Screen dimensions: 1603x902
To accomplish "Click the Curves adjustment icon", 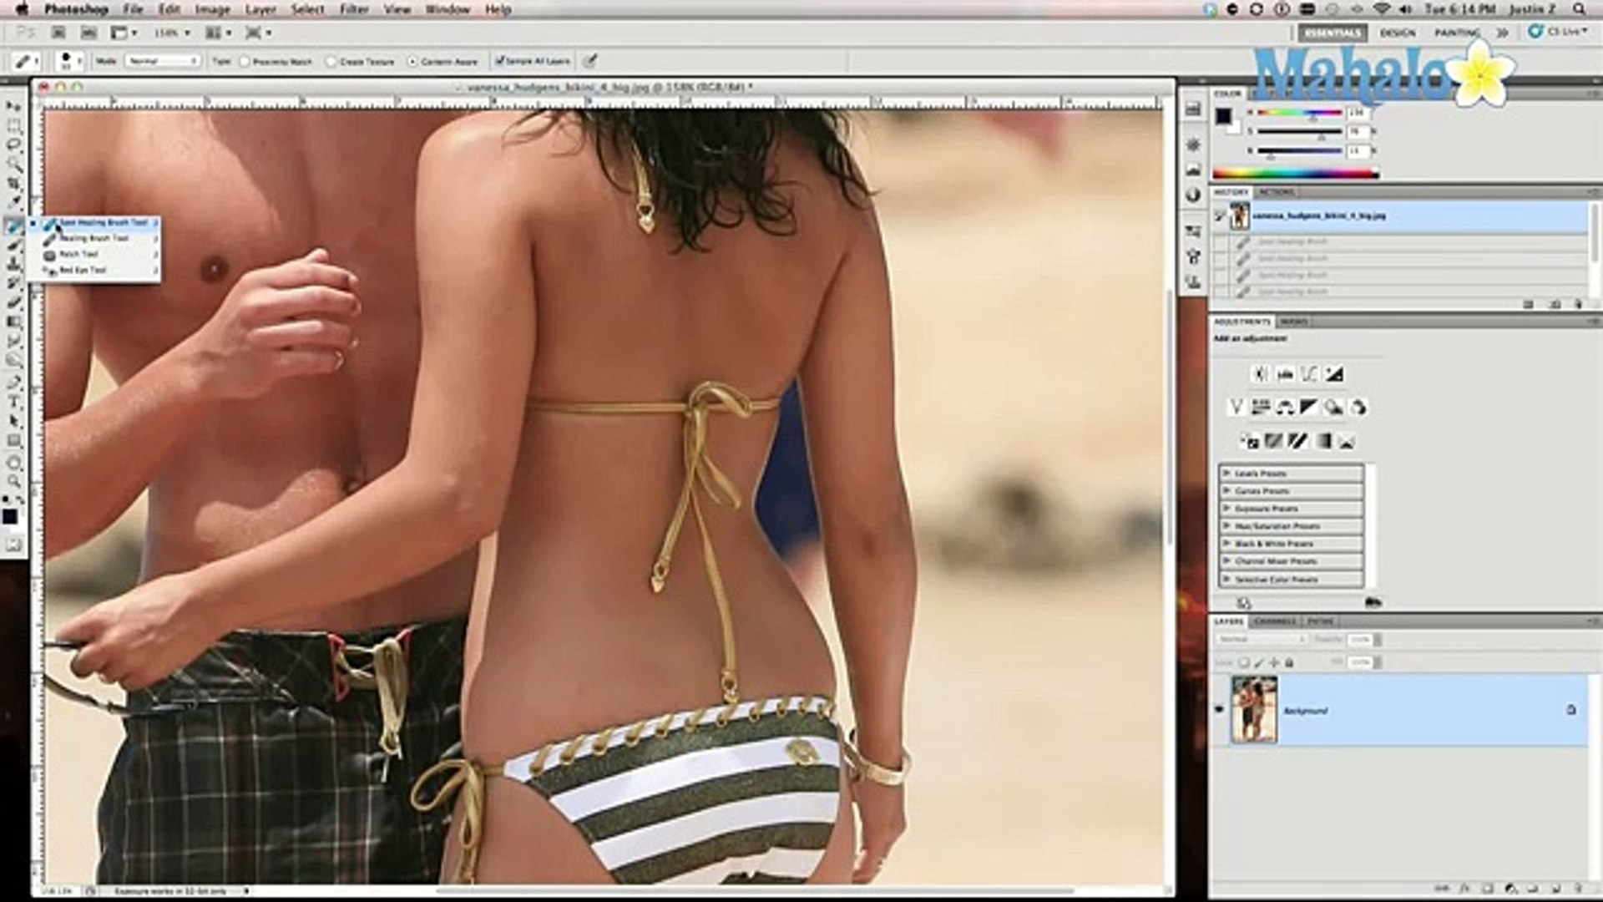I will [1308, 374].
